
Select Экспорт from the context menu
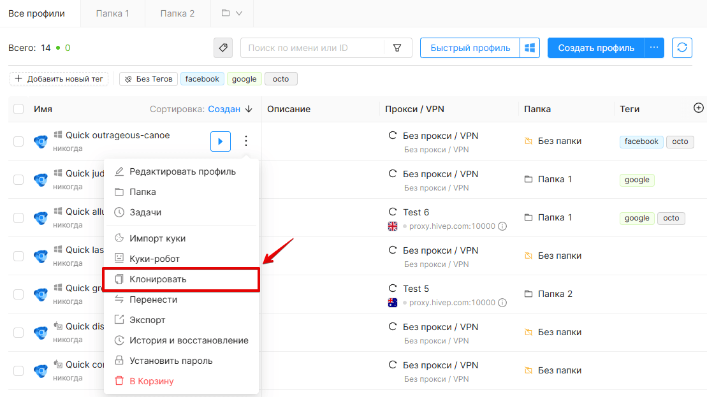click(181, 320)
